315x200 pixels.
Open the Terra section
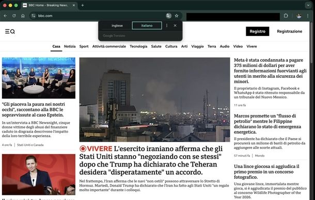coord(212,46)
